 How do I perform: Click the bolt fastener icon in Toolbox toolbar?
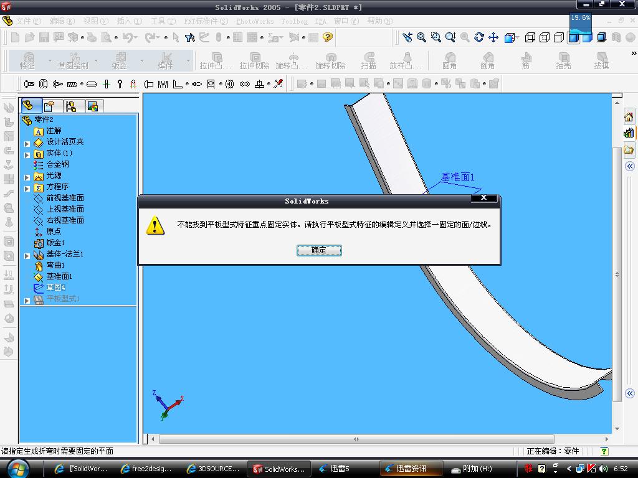tap(29, 84)
